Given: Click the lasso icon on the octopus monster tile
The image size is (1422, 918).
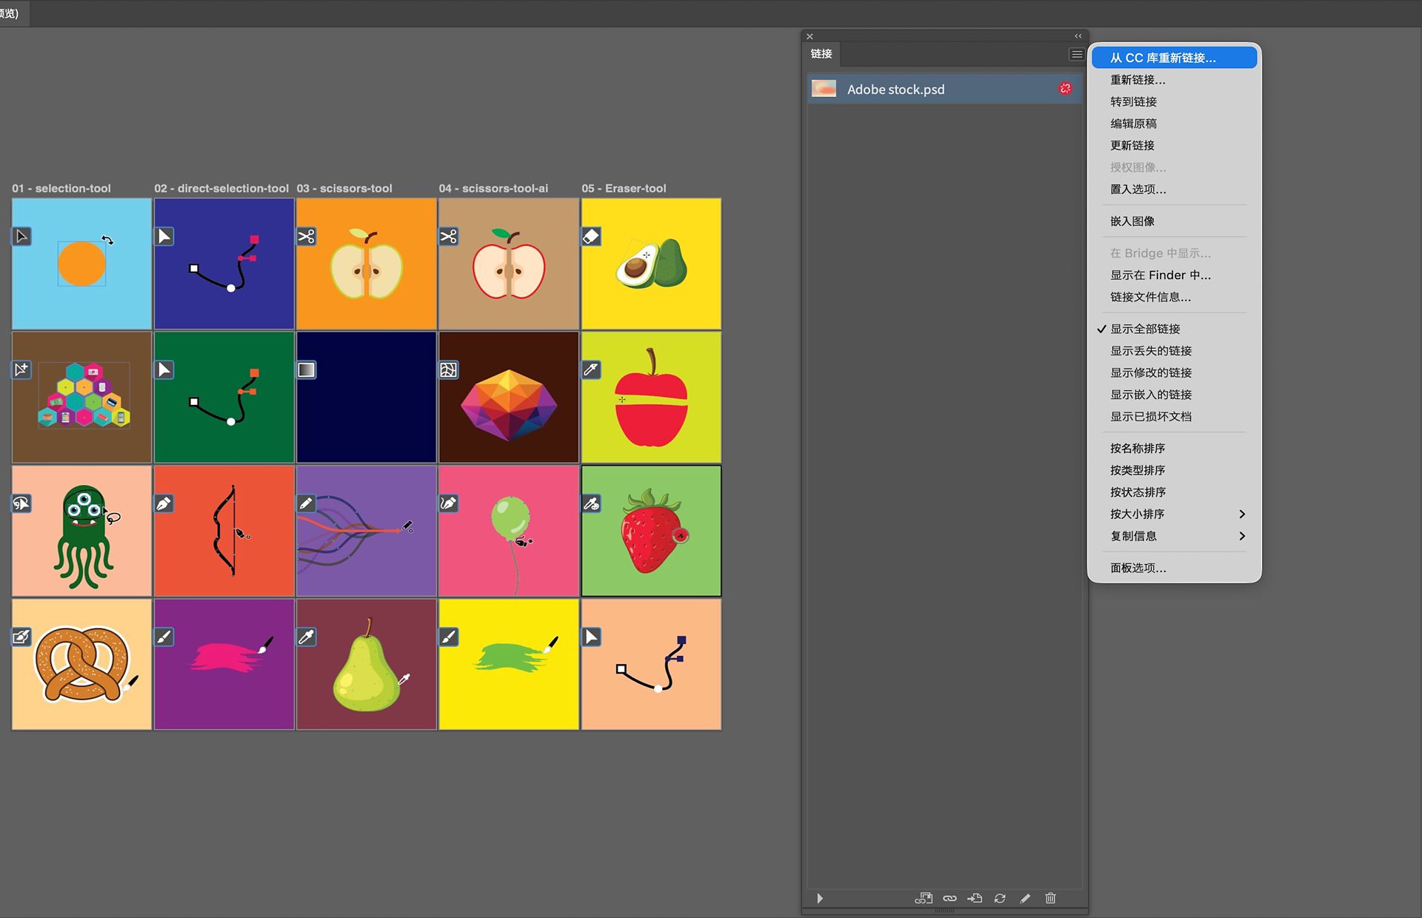Looking at the screenshot, I should [21, 503].
